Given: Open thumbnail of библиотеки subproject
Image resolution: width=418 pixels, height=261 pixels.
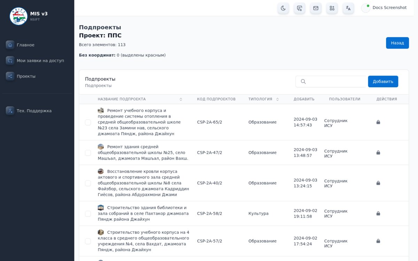Looking at the screenshot, I should coord(101,207).
